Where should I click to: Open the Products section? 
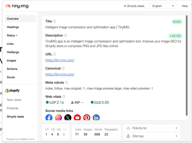click(x=13, y=108)
